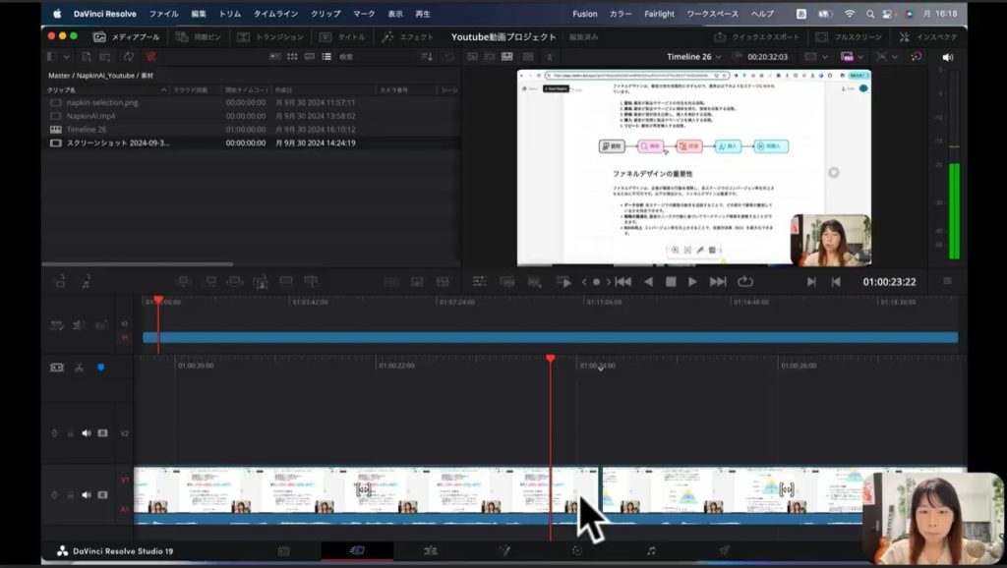1007x568 pixels.
Task: Open the インスペクタ panel
Action: pyautogui.click(x=928, y=36)
